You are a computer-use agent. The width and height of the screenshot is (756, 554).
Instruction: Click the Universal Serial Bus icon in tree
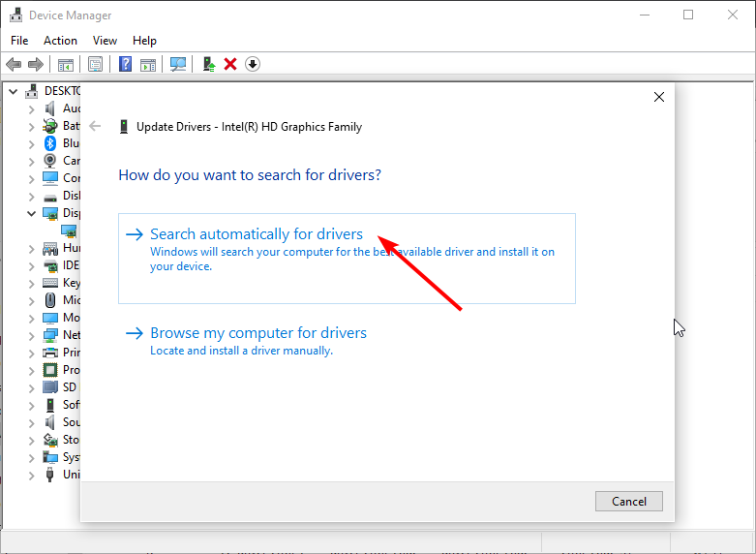[x=50, y=475]
